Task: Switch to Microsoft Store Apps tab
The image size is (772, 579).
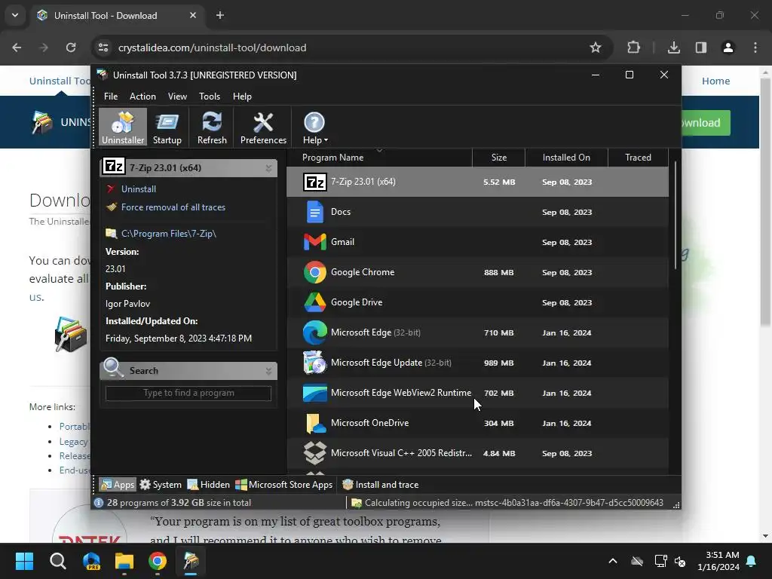Action: click(283, 485)
